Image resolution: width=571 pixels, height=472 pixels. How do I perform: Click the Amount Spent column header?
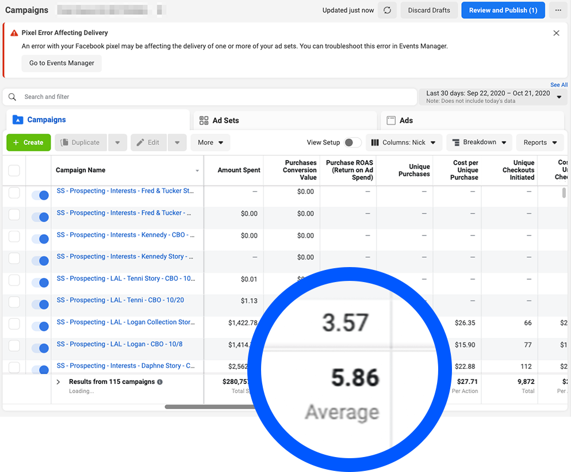click(239, 170)
